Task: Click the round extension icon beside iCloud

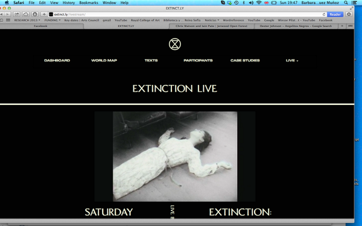Action: (x=35, y=14)
